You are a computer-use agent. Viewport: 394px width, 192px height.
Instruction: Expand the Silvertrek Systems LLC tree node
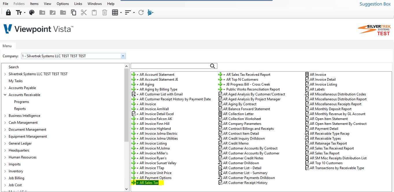coord(5,74)
